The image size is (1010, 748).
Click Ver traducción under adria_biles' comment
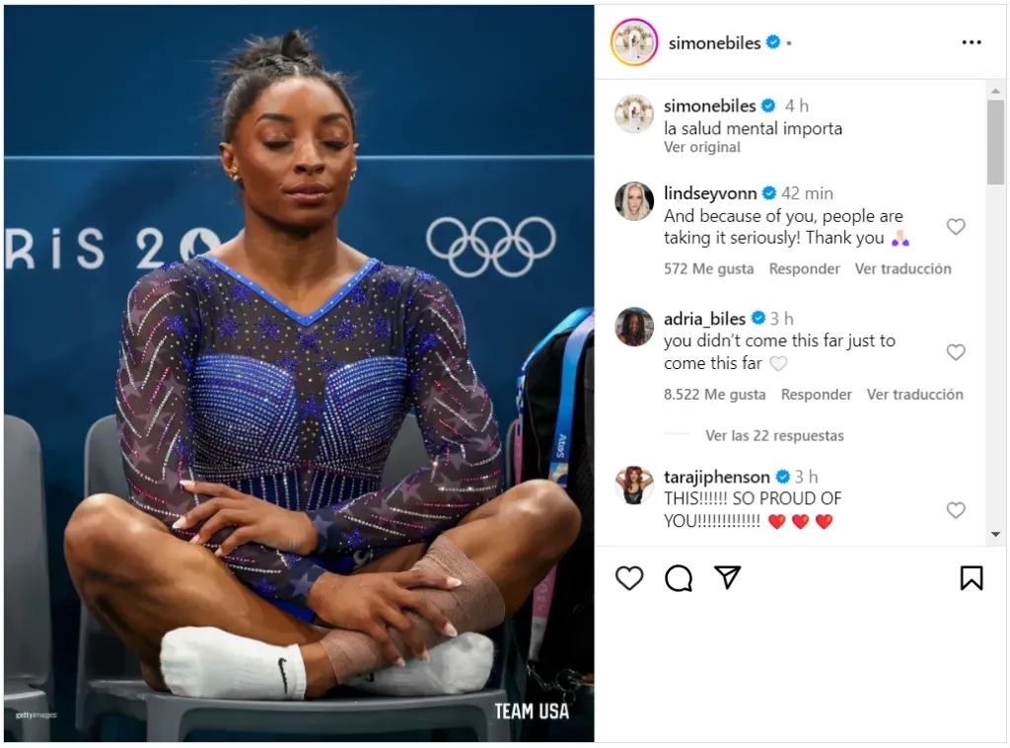click(914, 395)
